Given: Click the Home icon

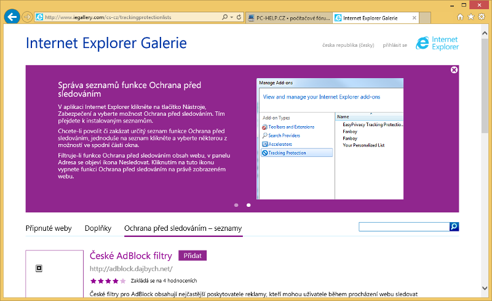Looking at the screenshot, I should 460,17.
